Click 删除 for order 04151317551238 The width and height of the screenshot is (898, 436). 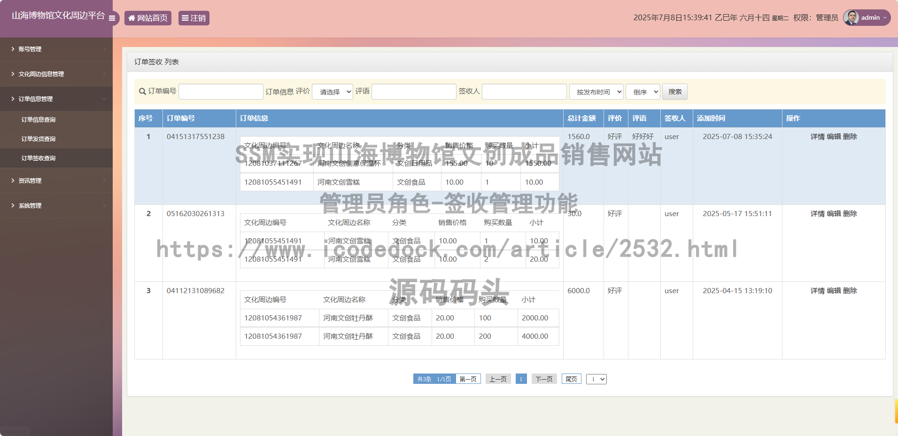850,136
